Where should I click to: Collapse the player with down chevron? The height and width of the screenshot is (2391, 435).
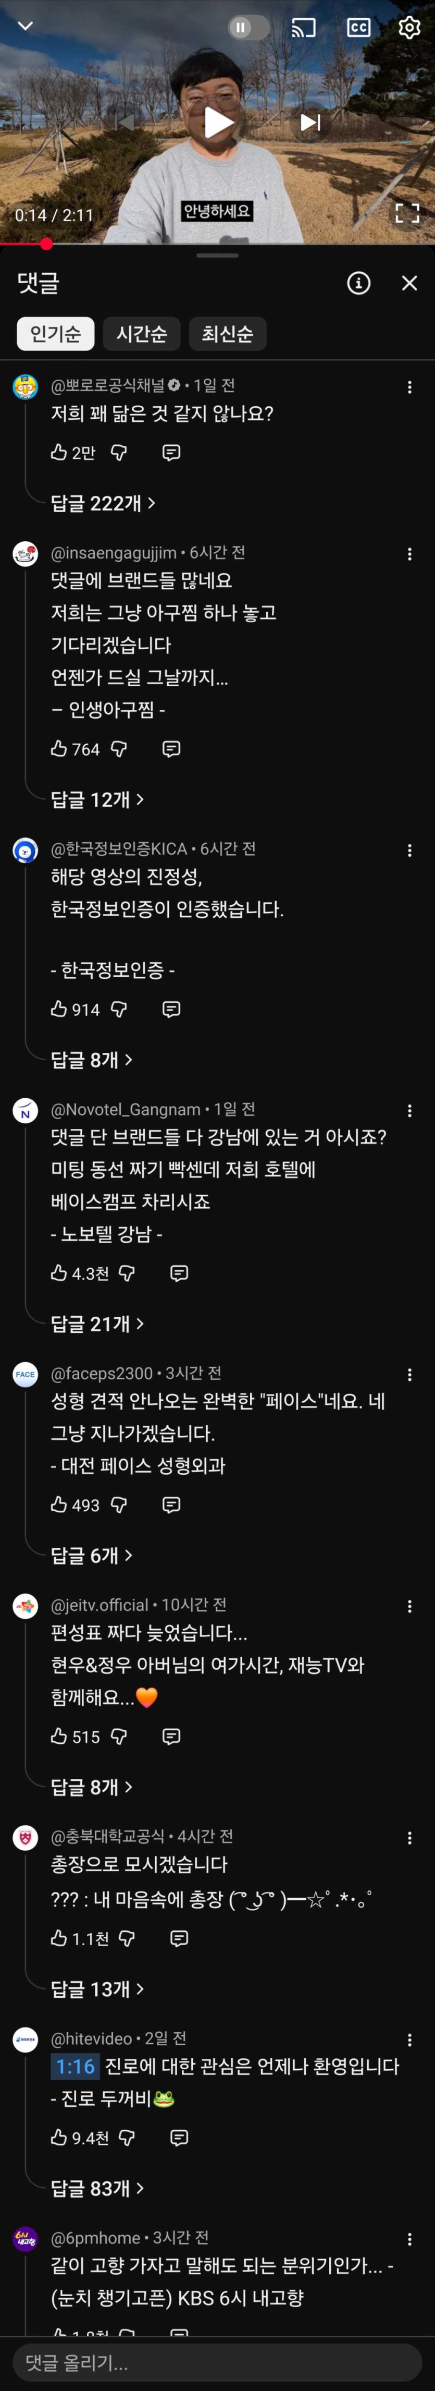point(26,26)
